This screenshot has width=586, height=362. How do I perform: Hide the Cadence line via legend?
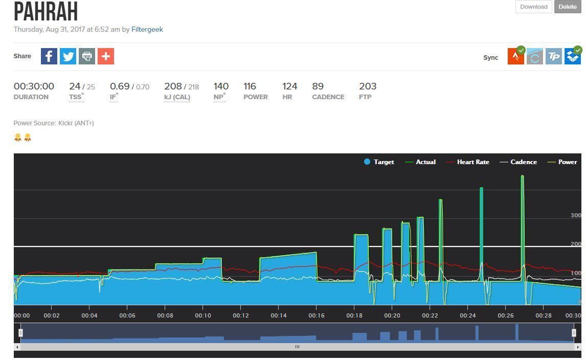(519, 162)
